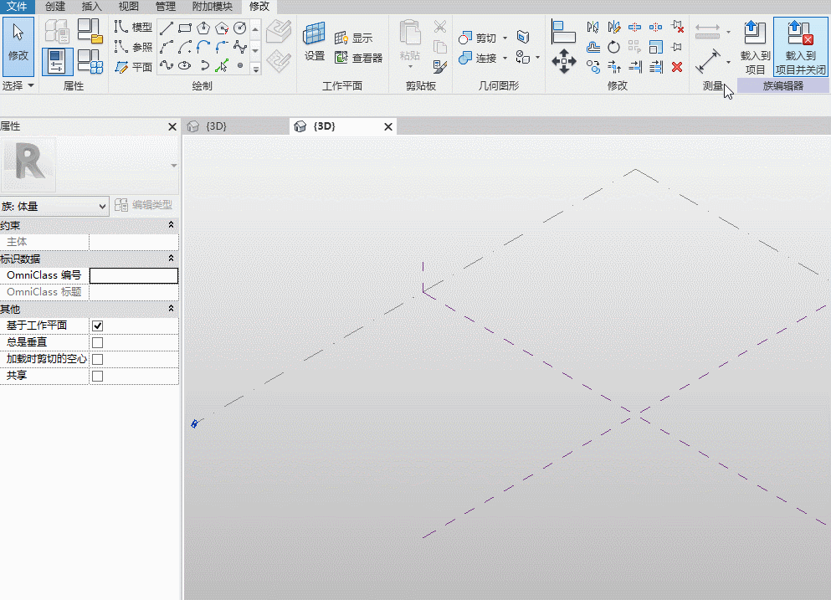Toggle the 基于工作平面 checkbox
This screenshot has height=600, width=831.
(x=98, y=326)
